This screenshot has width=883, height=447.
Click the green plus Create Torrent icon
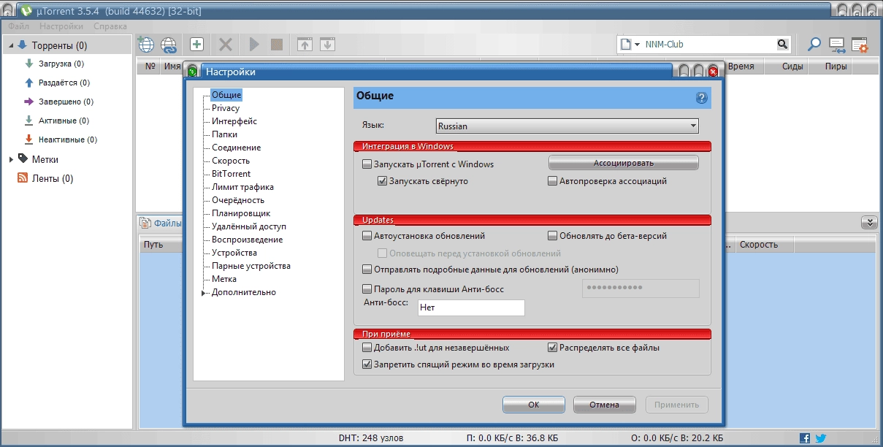pos(196,45)
